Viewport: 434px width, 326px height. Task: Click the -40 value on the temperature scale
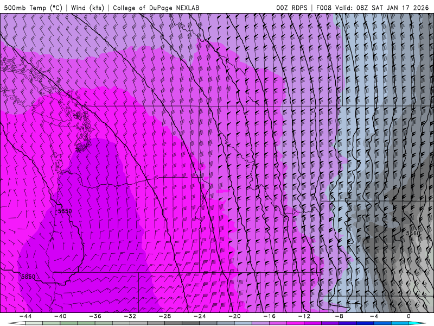tap(60, 316)
